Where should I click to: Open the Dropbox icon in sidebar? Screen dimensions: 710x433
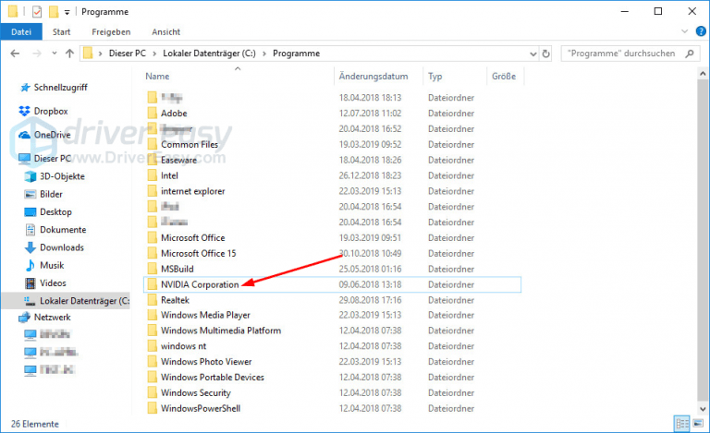pos(24,111)
